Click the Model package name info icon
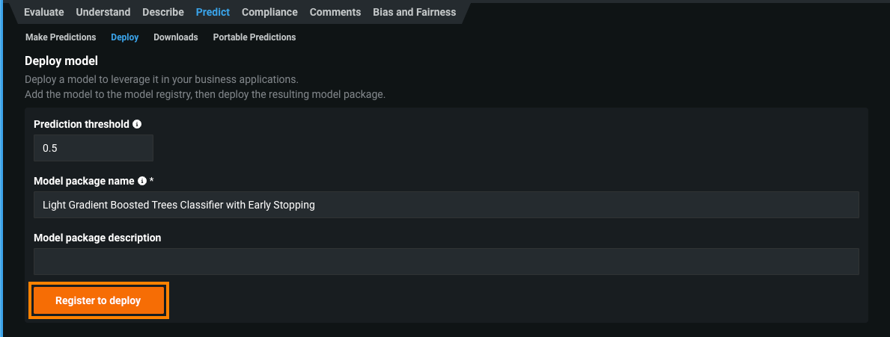 142,181
